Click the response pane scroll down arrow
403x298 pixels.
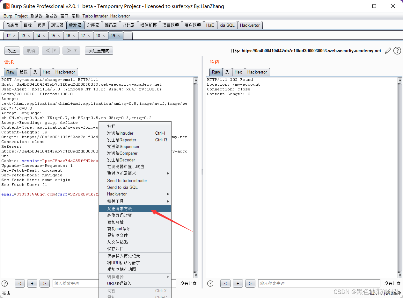tap(400, 276)
